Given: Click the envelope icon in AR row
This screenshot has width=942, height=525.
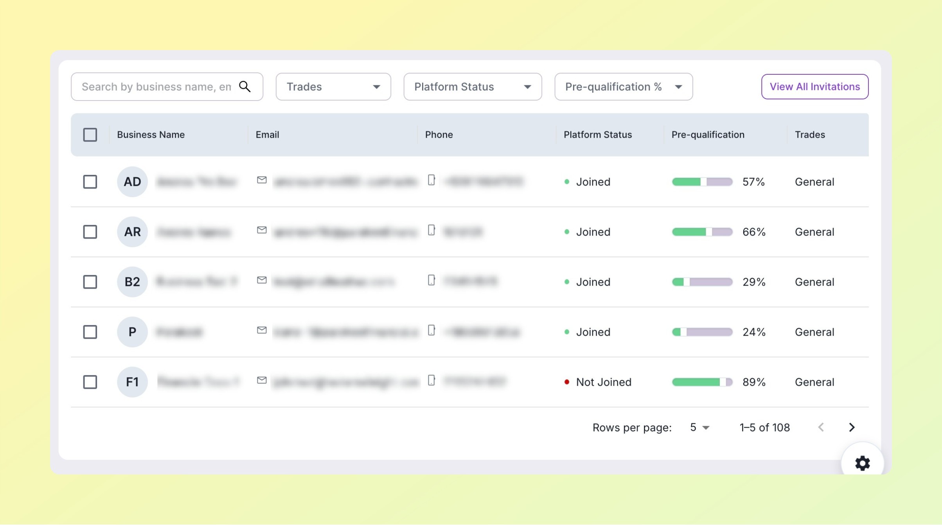Looking at the screenshot, I should coord(262,230).
